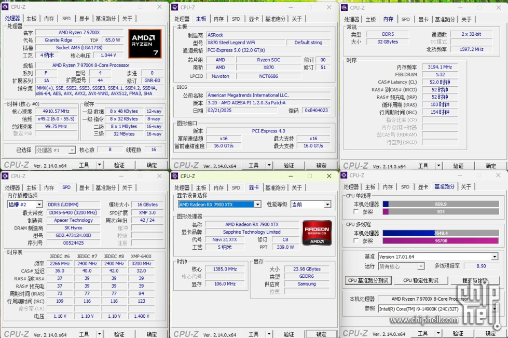Screen dimensions: 508x338
Task: Switch to 显卡 tab in the SPD window
Action: tap(84, 188)
